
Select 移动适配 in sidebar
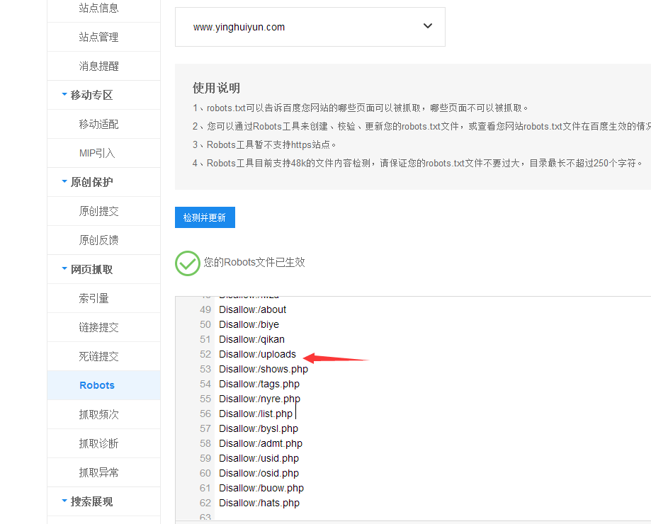point(98,124)
